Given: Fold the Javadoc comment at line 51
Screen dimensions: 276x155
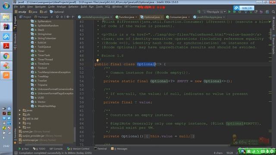Looking at the screenshot, I should pyautogui.click(x=94, y=68).
